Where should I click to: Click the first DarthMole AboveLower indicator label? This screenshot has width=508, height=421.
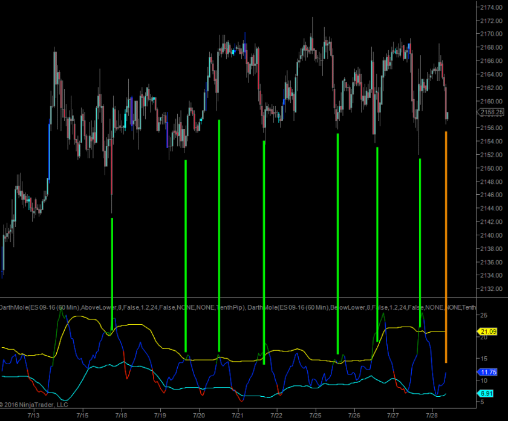[121, 308]
